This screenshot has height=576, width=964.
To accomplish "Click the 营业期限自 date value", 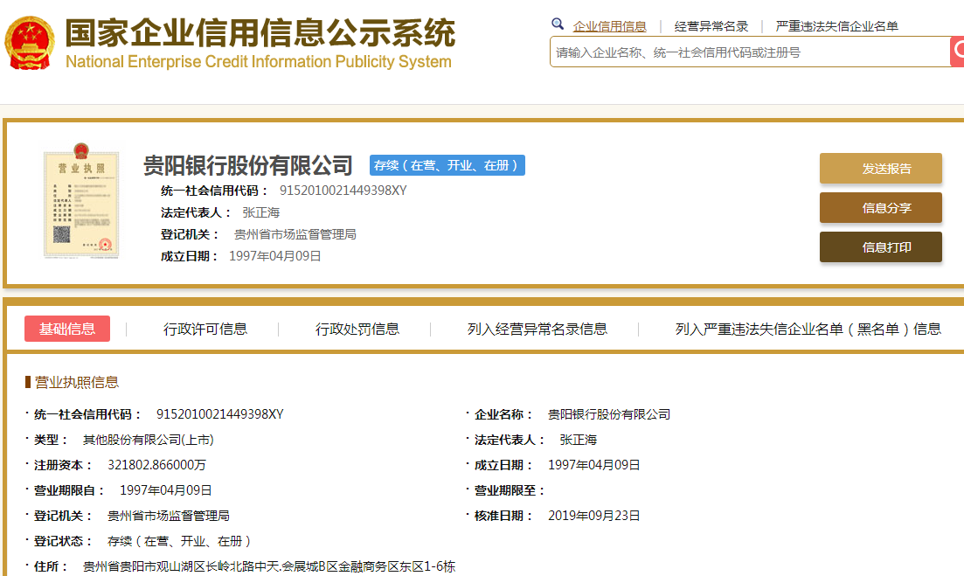I will [x=166, y=490].
